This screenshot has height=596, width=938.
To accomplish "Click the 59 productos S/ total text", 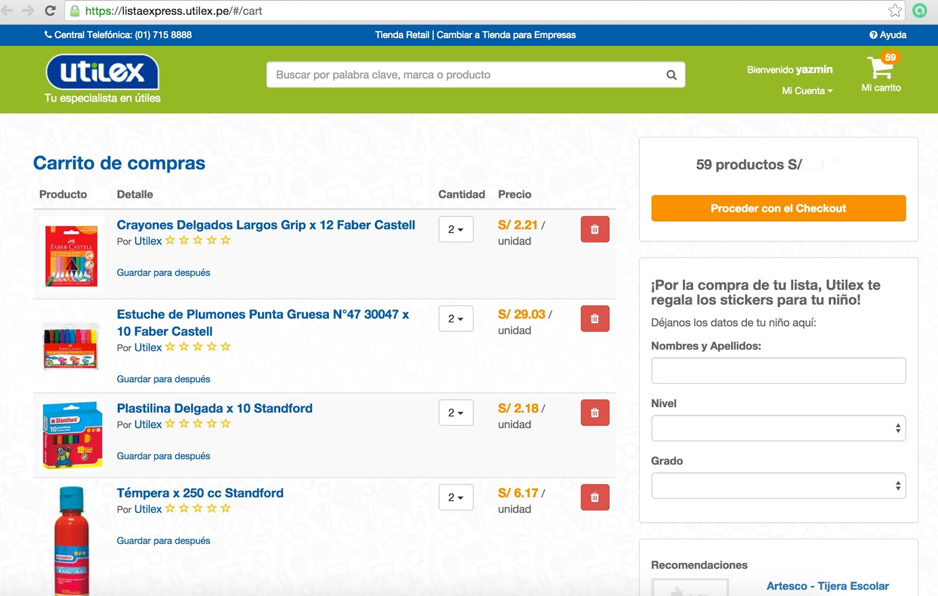I will tap(749, 165).
